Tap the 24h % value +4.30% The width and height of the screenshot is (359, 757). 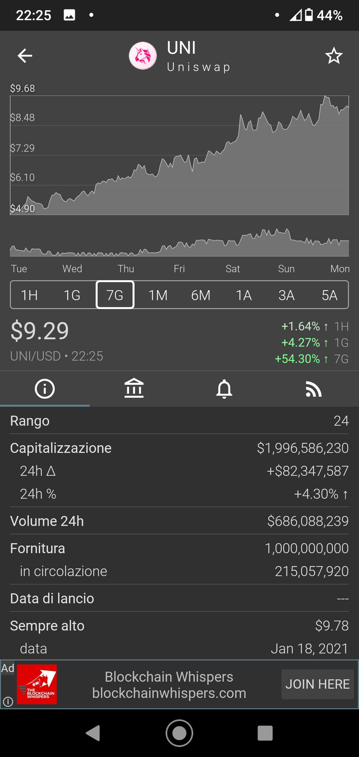(321, 494)
